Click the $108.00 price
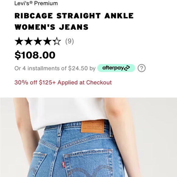177x177 pixels. pos(35,55)
